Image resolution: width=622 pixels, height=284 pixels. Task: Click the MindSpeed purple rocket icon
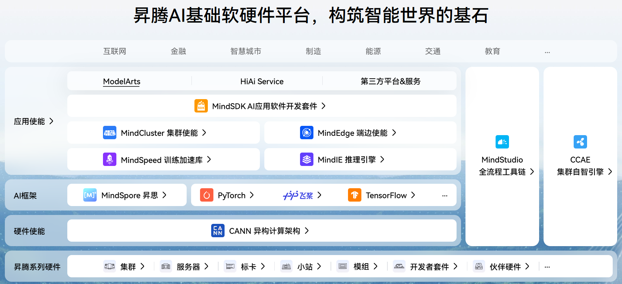tap(110, 159)
